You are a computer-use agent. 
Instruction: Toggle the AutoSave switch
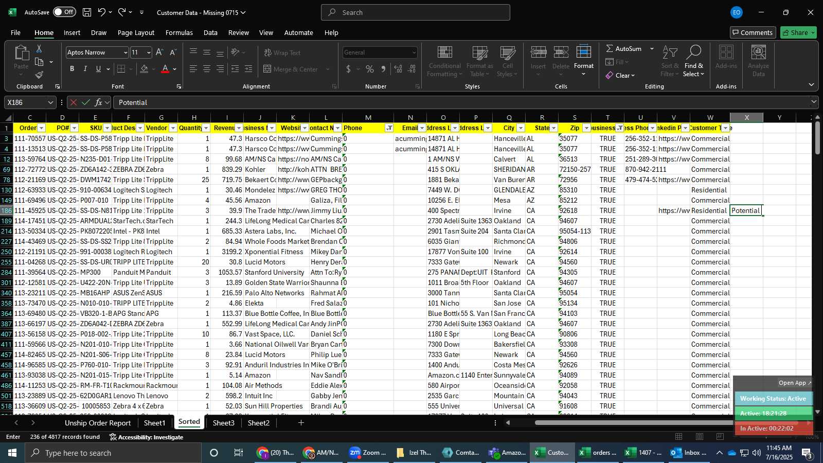64,12
